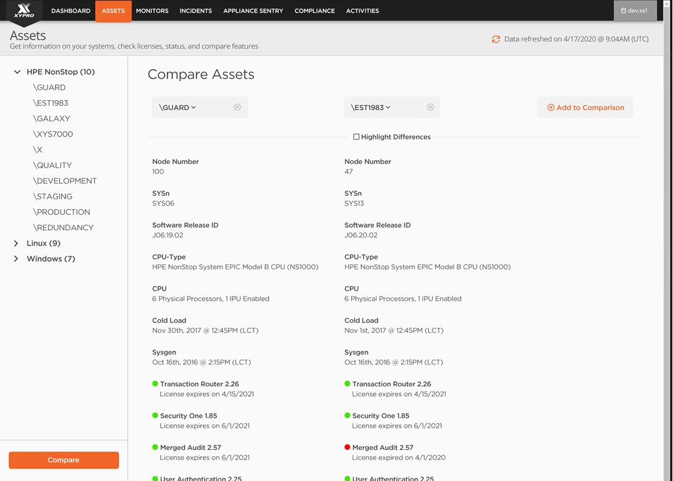Screen dimensions: 673x481
Task: Click the data refresh icon
Action: click(x=496, y=39)
